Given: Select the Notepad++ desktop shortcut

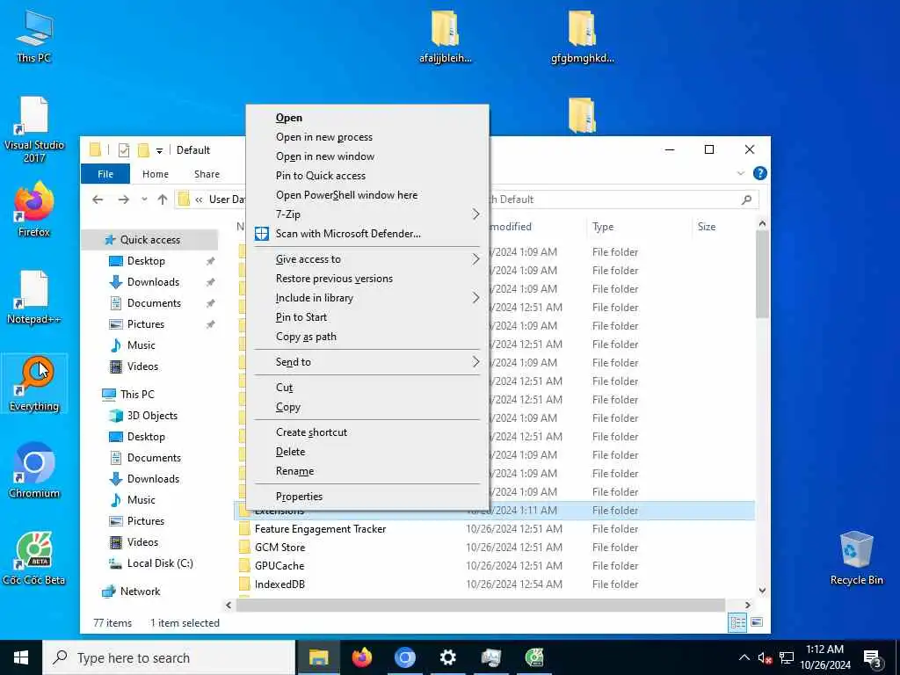Looking at the screenshot, I should [34, 297].
